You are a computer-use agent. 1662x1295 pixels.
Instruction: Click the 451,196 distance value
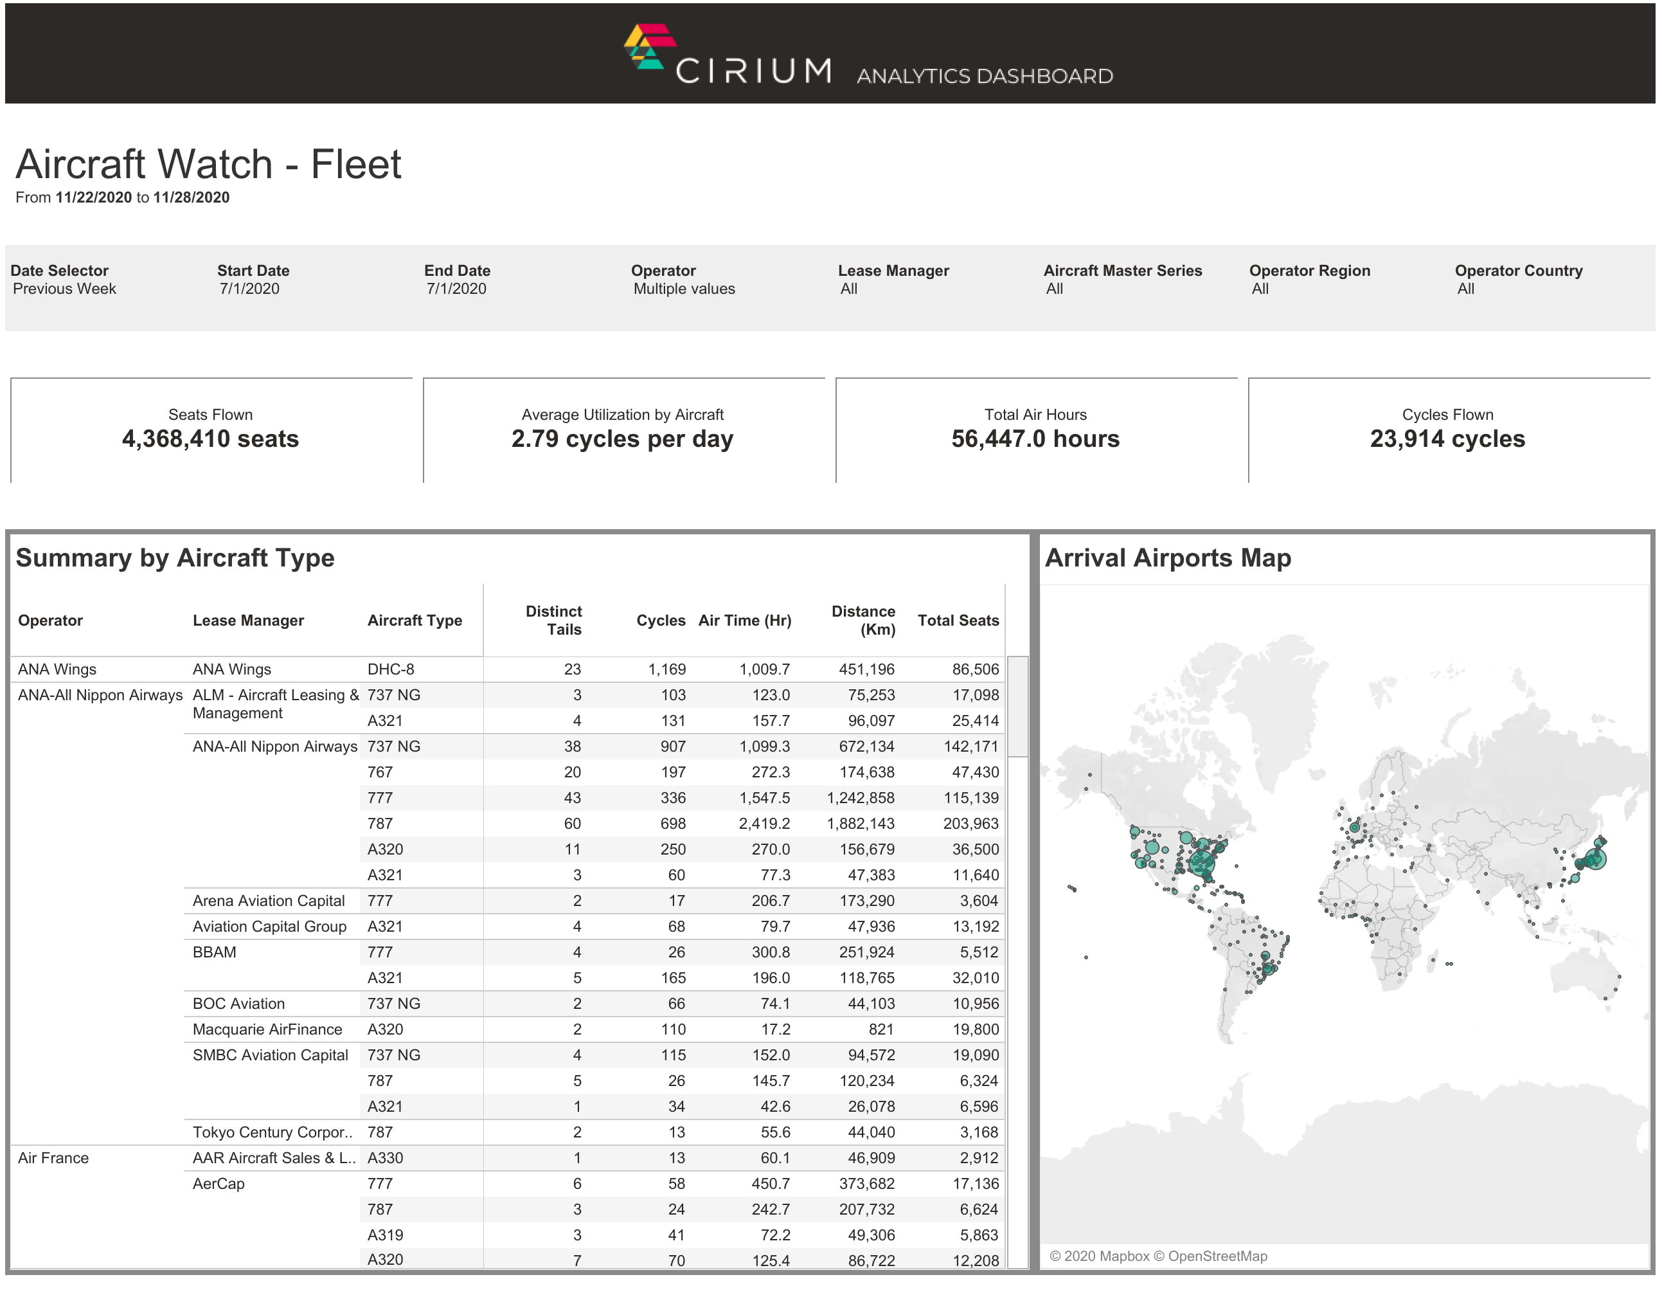867,669
